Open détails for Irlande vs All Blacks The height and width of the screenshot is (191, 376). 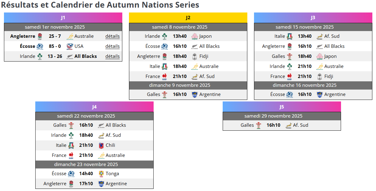tap(113, 56)
